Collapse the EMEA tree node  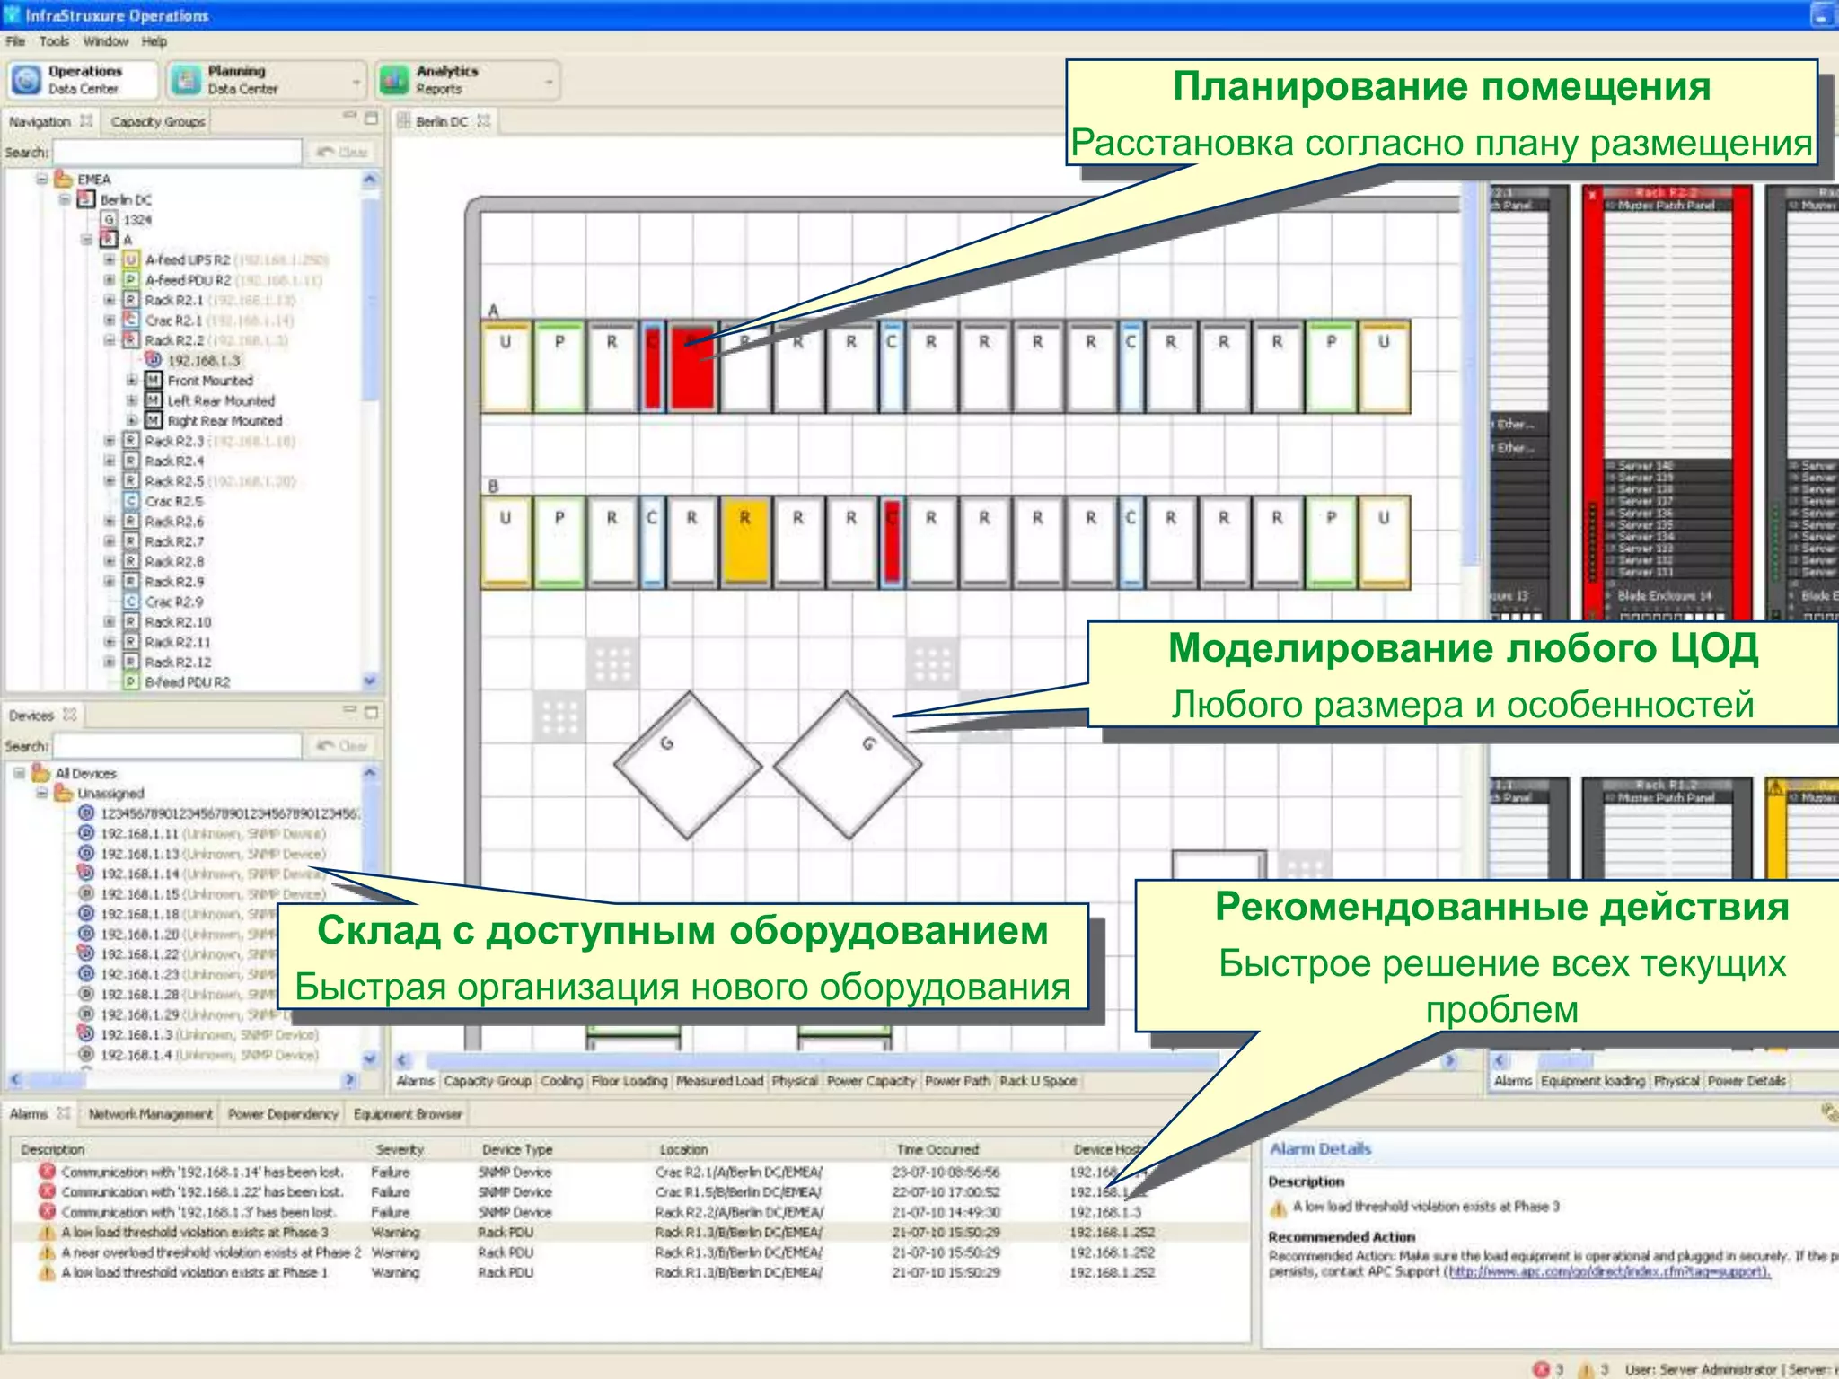click(41, 180)
